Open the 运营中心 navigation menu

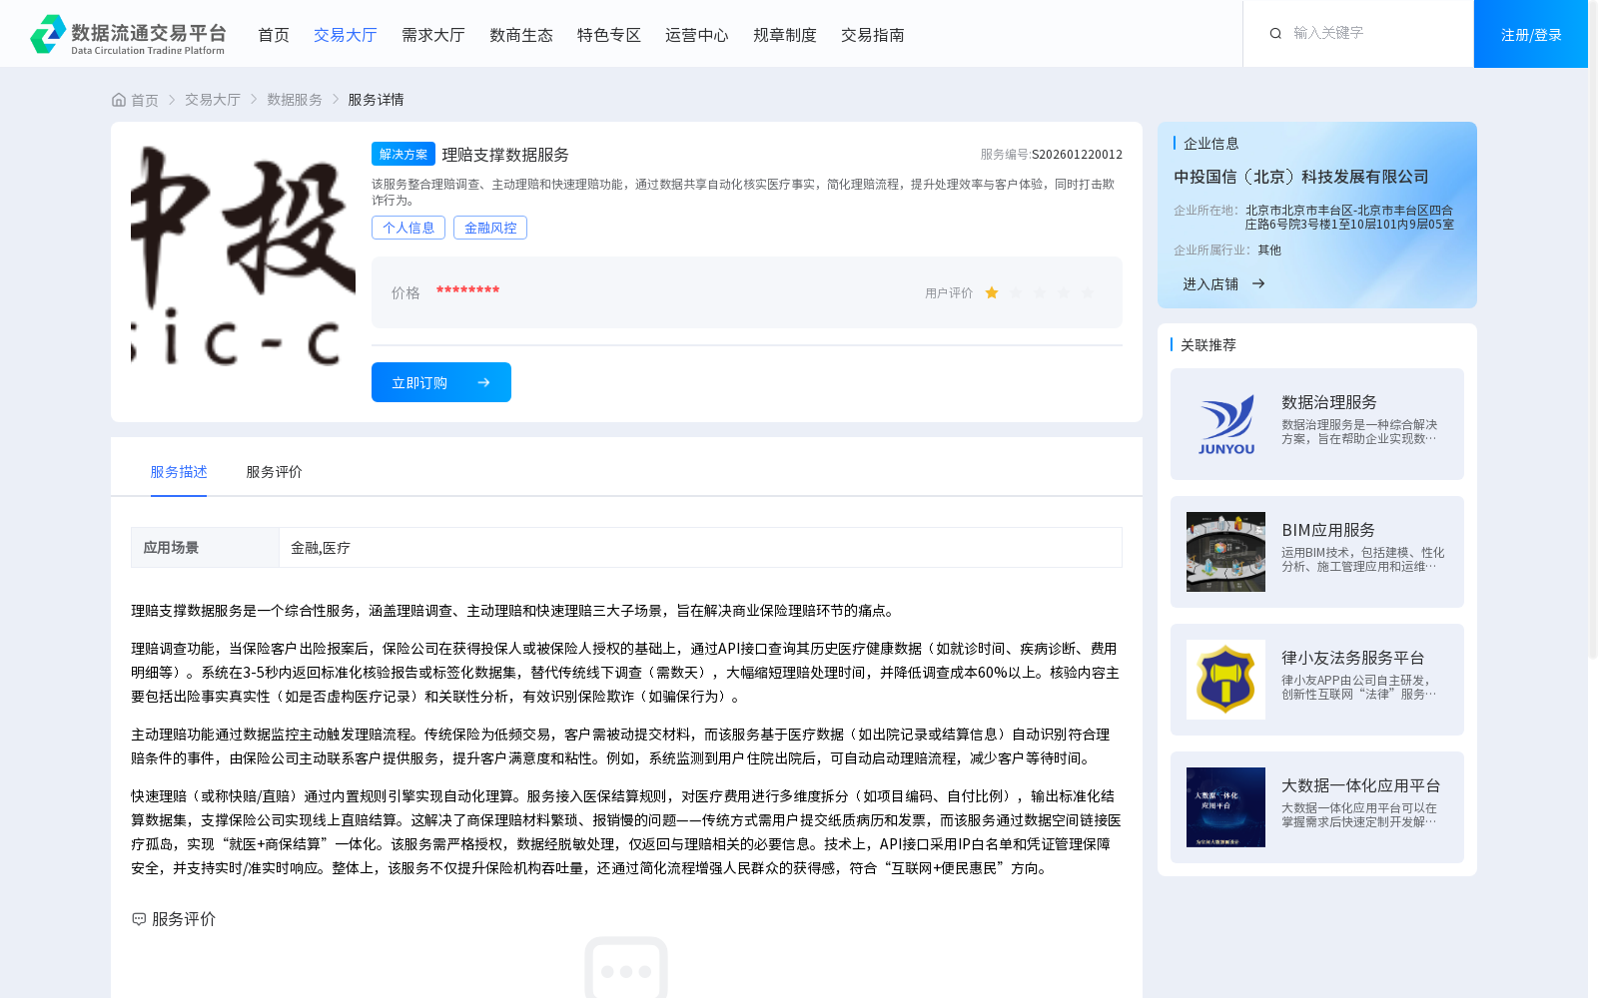click(697, 35)
